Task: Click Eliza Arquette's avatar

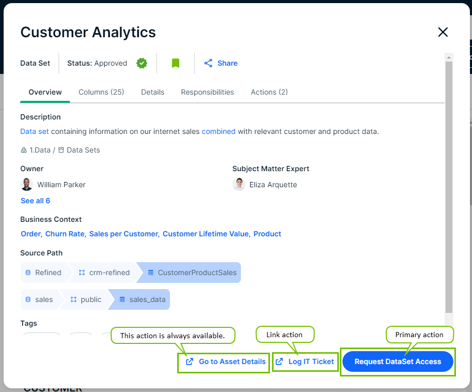Action: coord(239,185)
